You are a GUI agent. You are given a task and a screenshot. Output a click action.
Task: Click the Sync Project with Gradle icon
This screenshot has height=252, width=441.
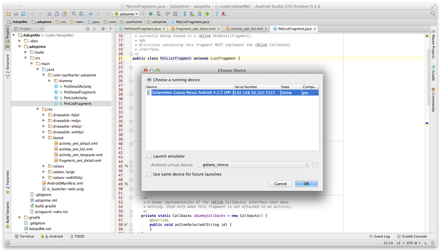pos(185,14)
